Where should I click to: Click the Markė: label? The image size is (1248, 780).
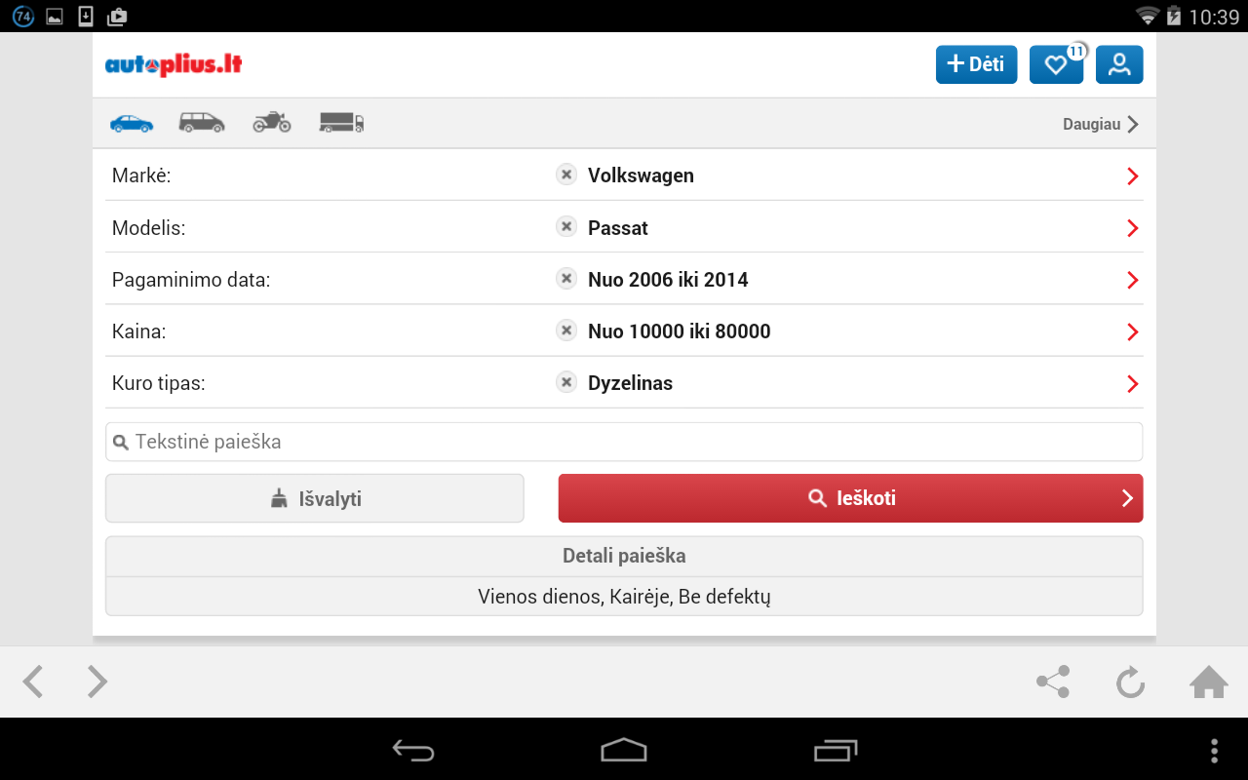click(x=141, y=176)
